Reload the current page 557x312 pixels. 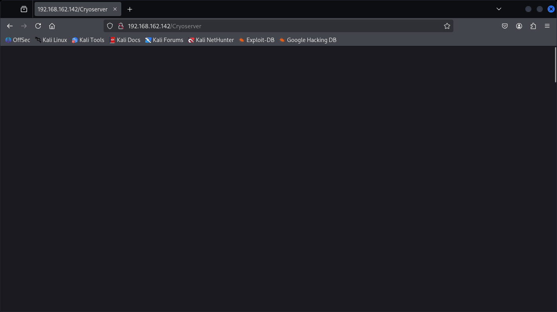pyautogui.click(x=38, y=26)
